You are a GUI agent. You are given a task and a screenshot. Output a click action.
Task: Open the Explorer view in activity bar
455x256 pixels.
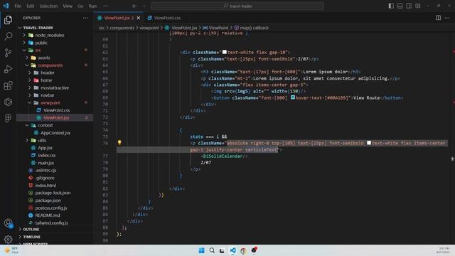[x=8, y=20]
